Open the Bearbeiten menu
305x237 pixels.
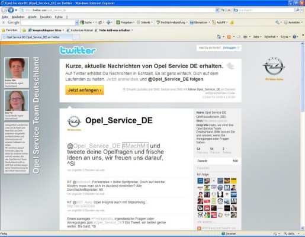click(18, 17)
